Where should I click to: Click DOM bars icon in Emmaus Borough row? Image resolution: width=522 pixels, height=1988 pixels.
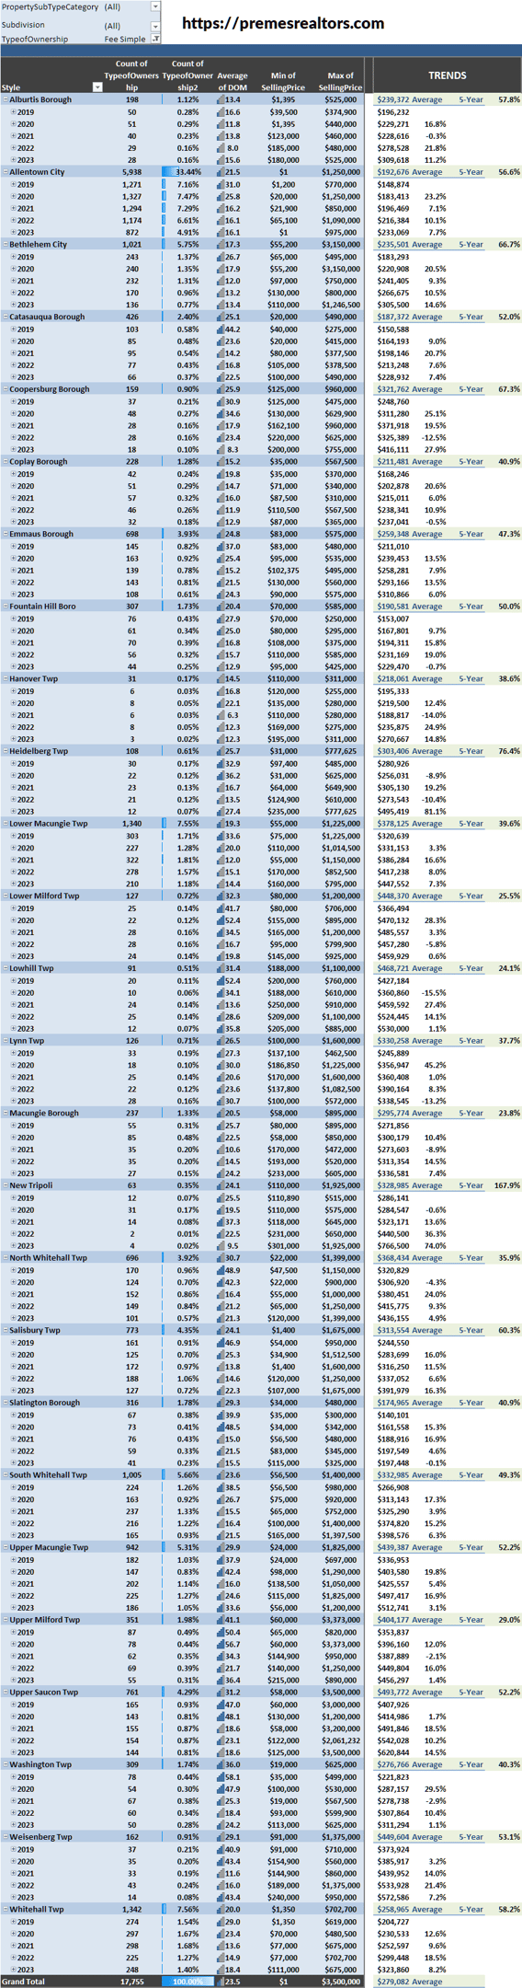pos(221,534)
